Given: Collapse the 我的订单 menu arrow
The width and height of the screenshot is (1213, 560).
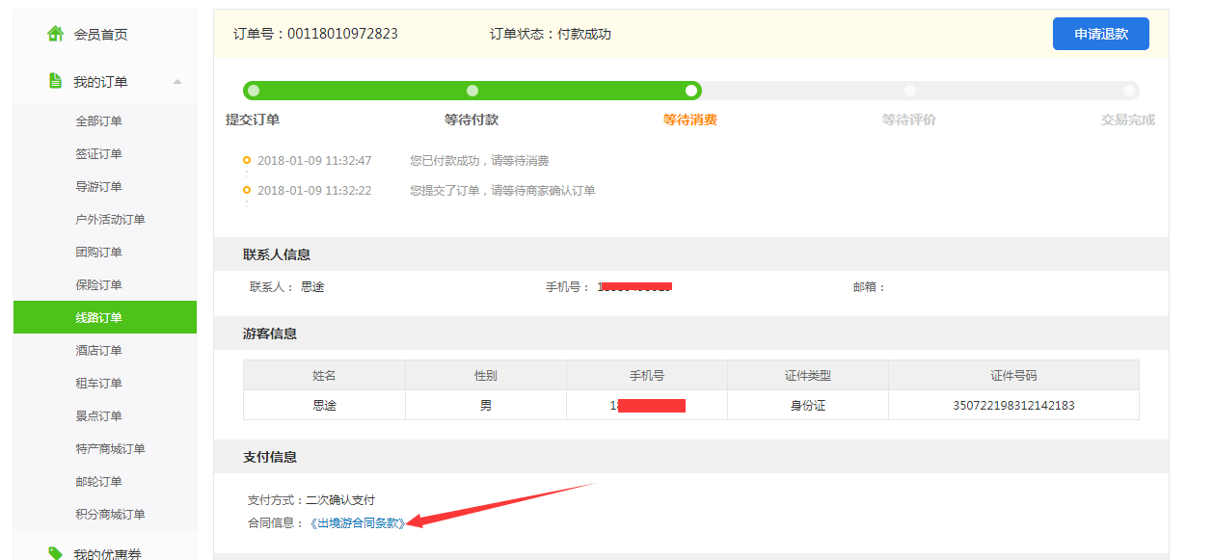Looking at the screenshot, I should pyautogui.click(x=177, y=82).
